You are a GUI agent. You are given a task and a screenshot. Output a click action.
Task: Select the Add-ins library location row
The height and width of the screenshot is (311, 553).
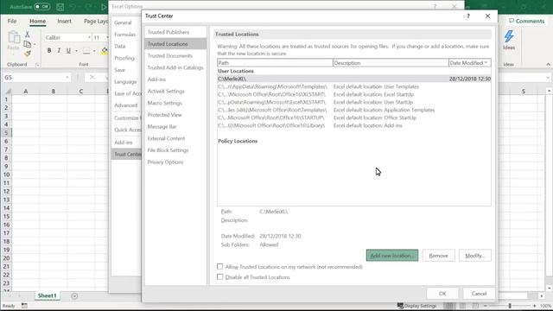(354, 125)
